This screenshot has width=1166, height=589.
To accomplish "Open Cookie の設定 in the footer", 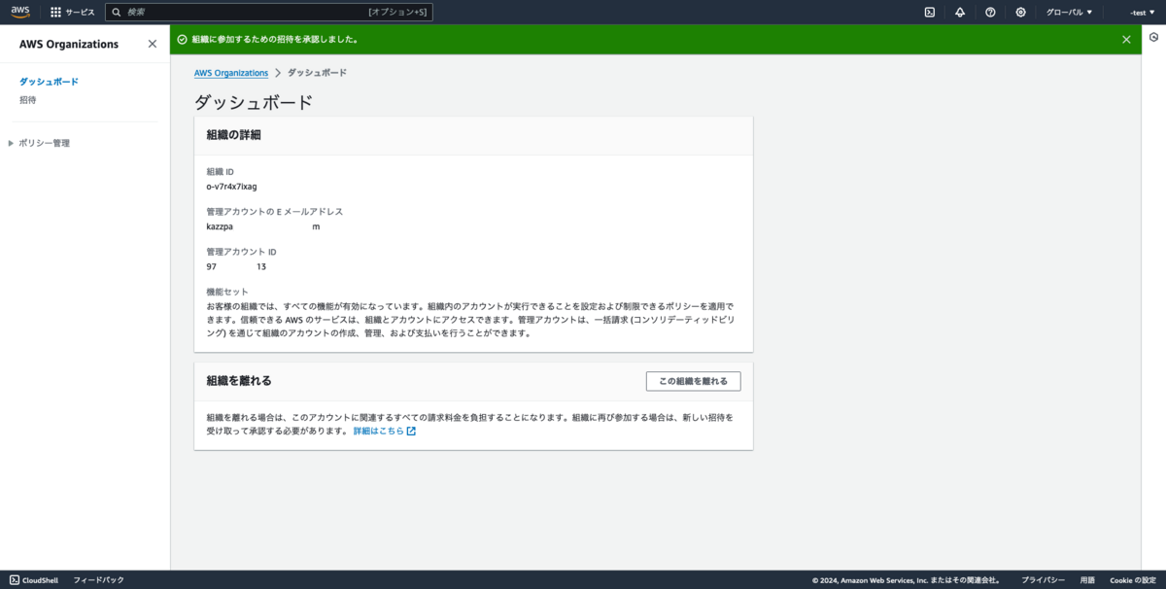I will (x=1133, y=580).
